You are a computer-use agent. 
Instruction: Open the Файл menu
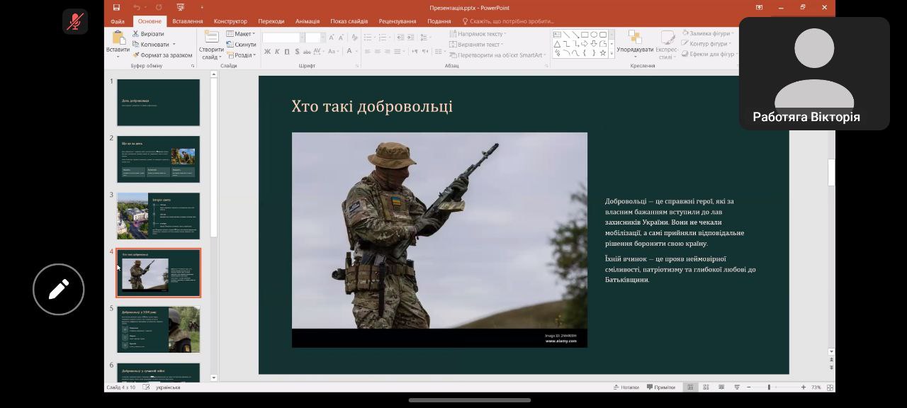(x=118, y=21)
